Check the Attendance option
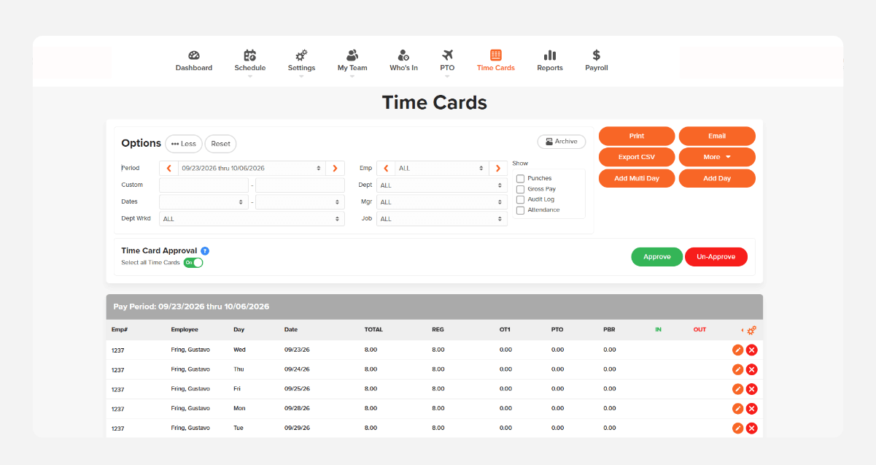 [520, 210]
